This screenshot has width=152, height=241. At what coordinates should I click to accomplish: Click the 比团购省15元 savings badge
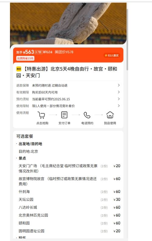pyautogui.click(x=25, y=58)
